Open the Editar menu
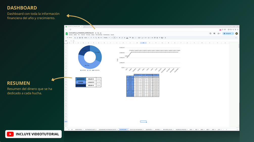 75,35
